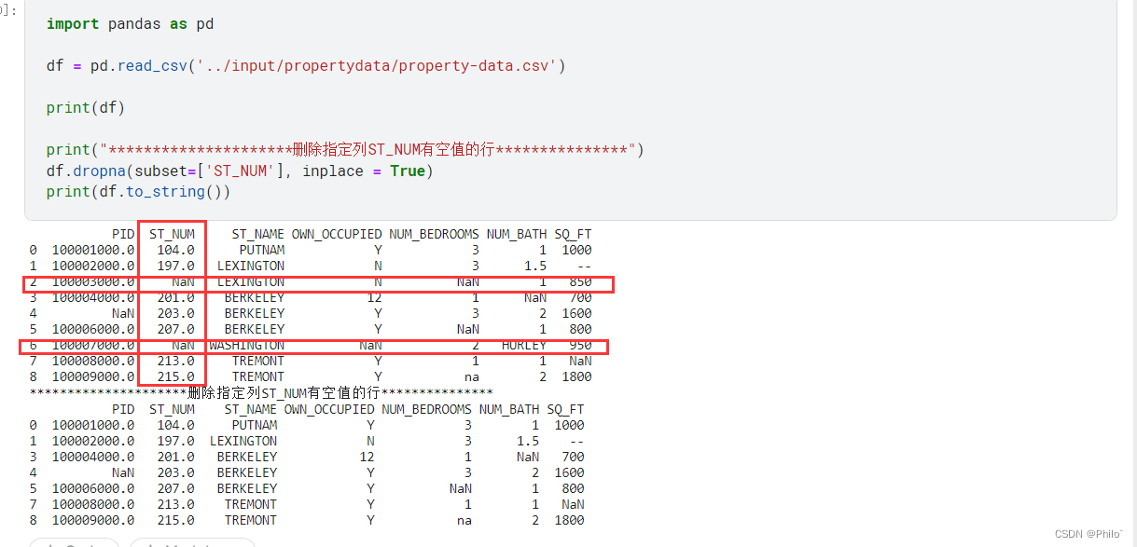Click the print(df) code line
Image resolution: width=1137 pixels, height=547 pixels.
86,107
